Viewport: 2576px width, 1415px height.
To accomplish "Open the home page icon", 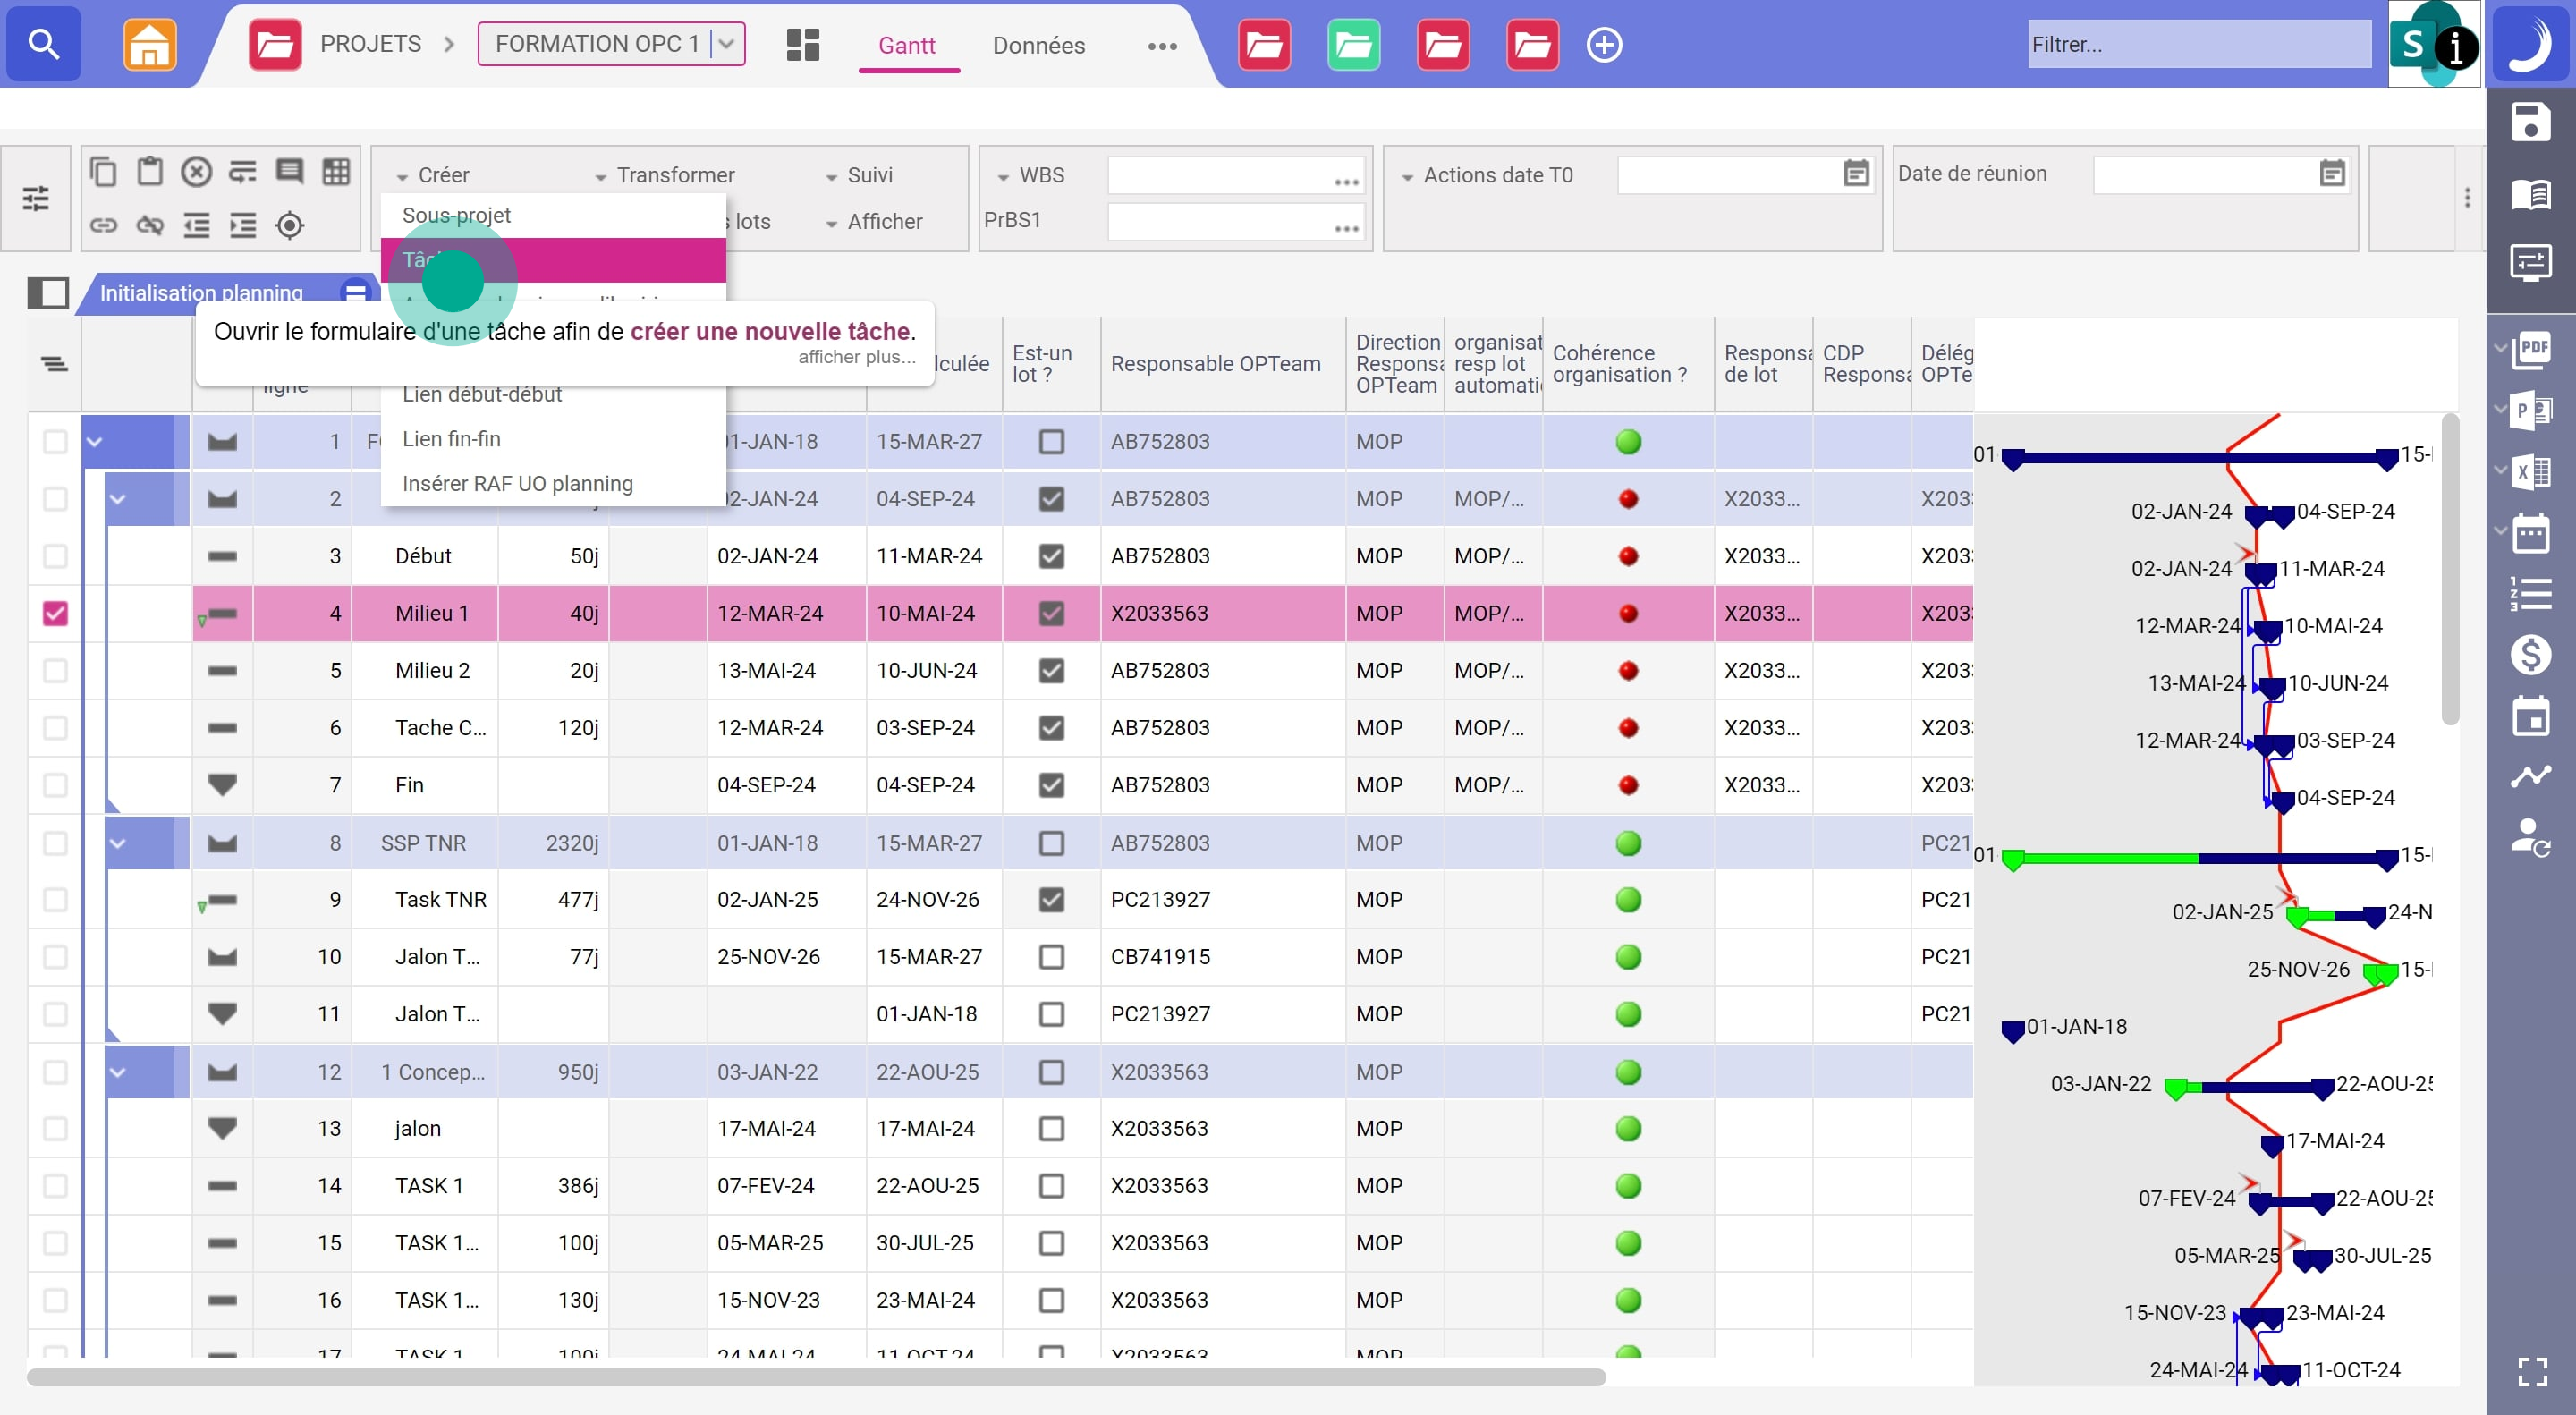I will [x=149, y=44].
